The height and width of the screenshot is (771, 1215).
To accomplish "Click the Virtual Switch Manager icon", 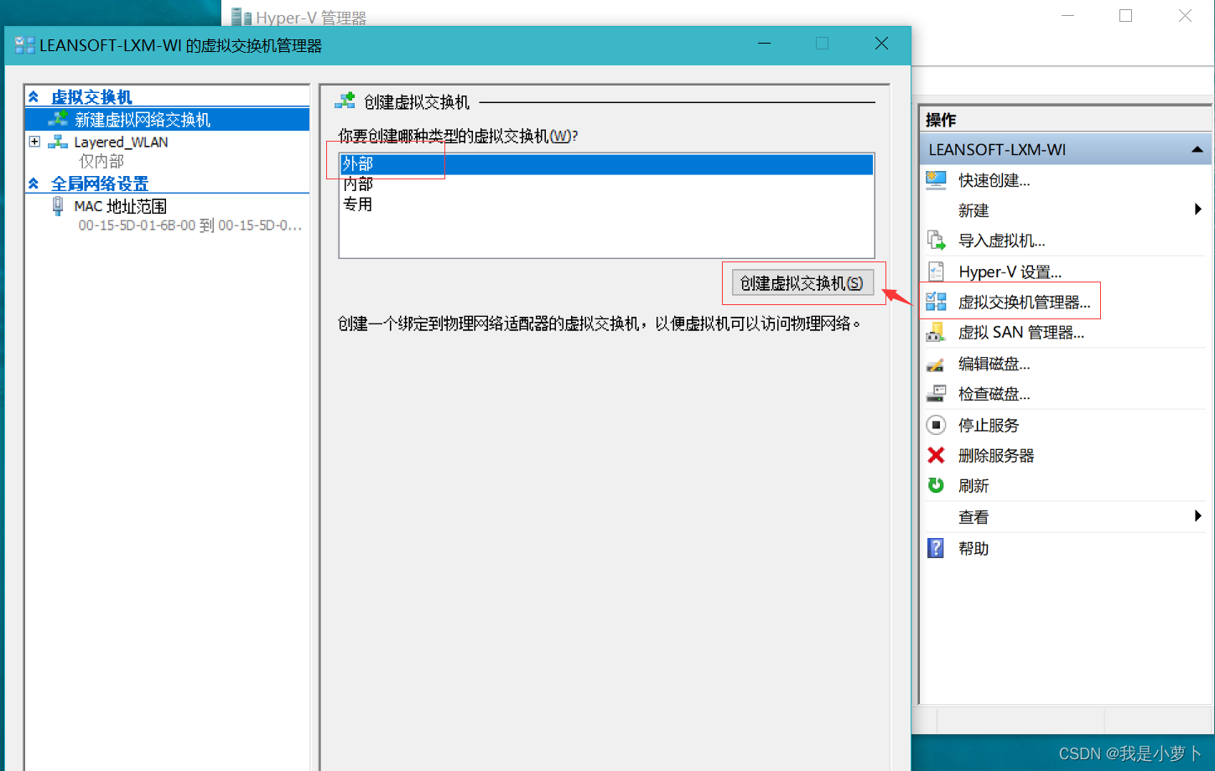I will tap(936, 302).
